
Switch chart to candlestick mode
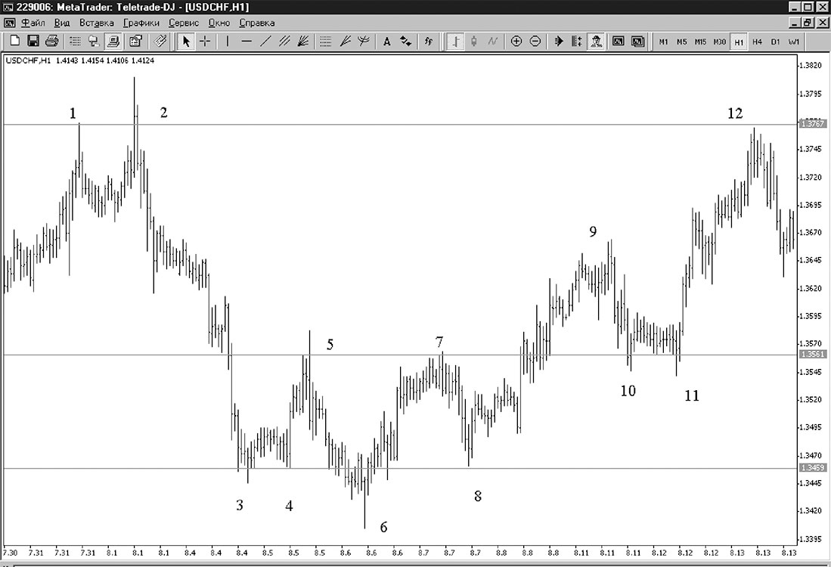click(x=474, y=42)
